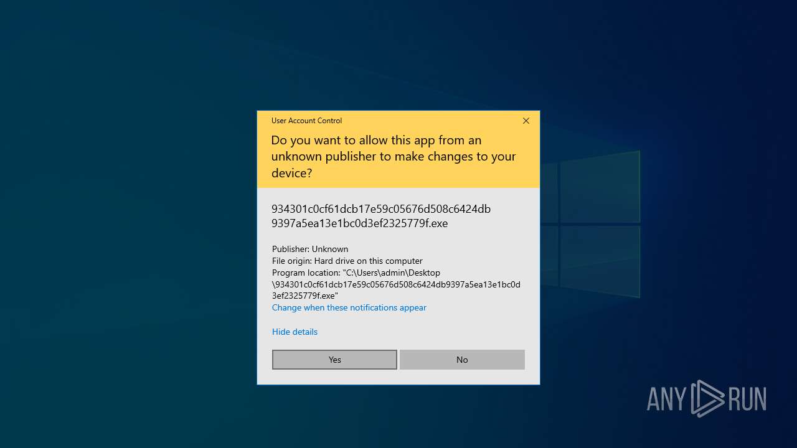Close the User Account Control dialog

tap(526, 121)
